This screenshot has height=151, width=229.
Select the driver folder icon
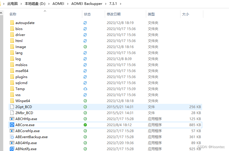point(12,35)
